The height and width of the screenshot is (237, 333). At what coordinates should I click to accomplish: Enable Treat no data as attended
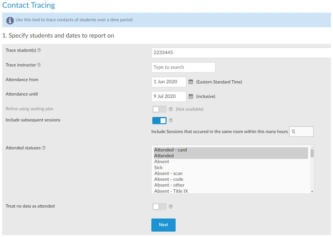point(159,206)
